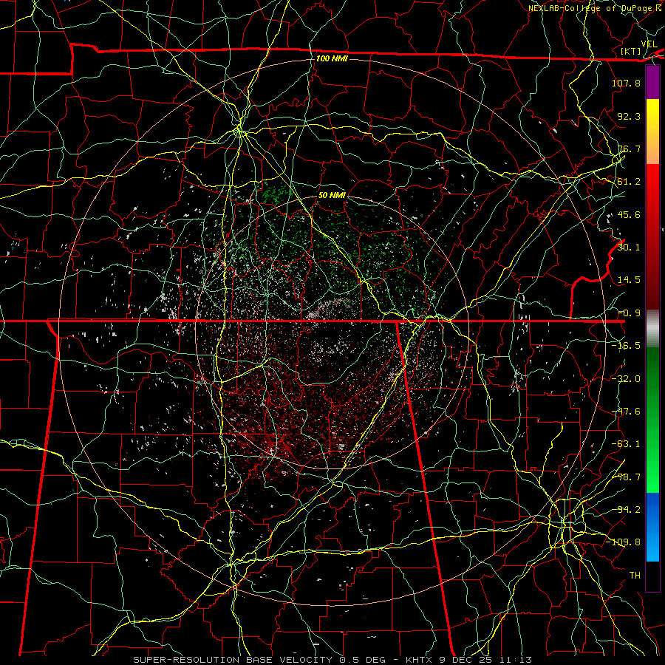Click the -0.9 velocity scale value

point(629,313)
